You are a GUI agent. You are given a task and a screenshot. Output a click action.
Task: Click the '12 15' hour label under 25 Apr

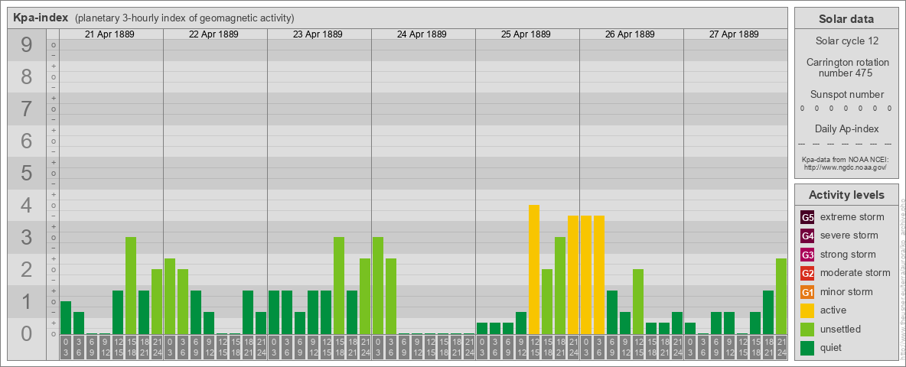coord(534,347)
